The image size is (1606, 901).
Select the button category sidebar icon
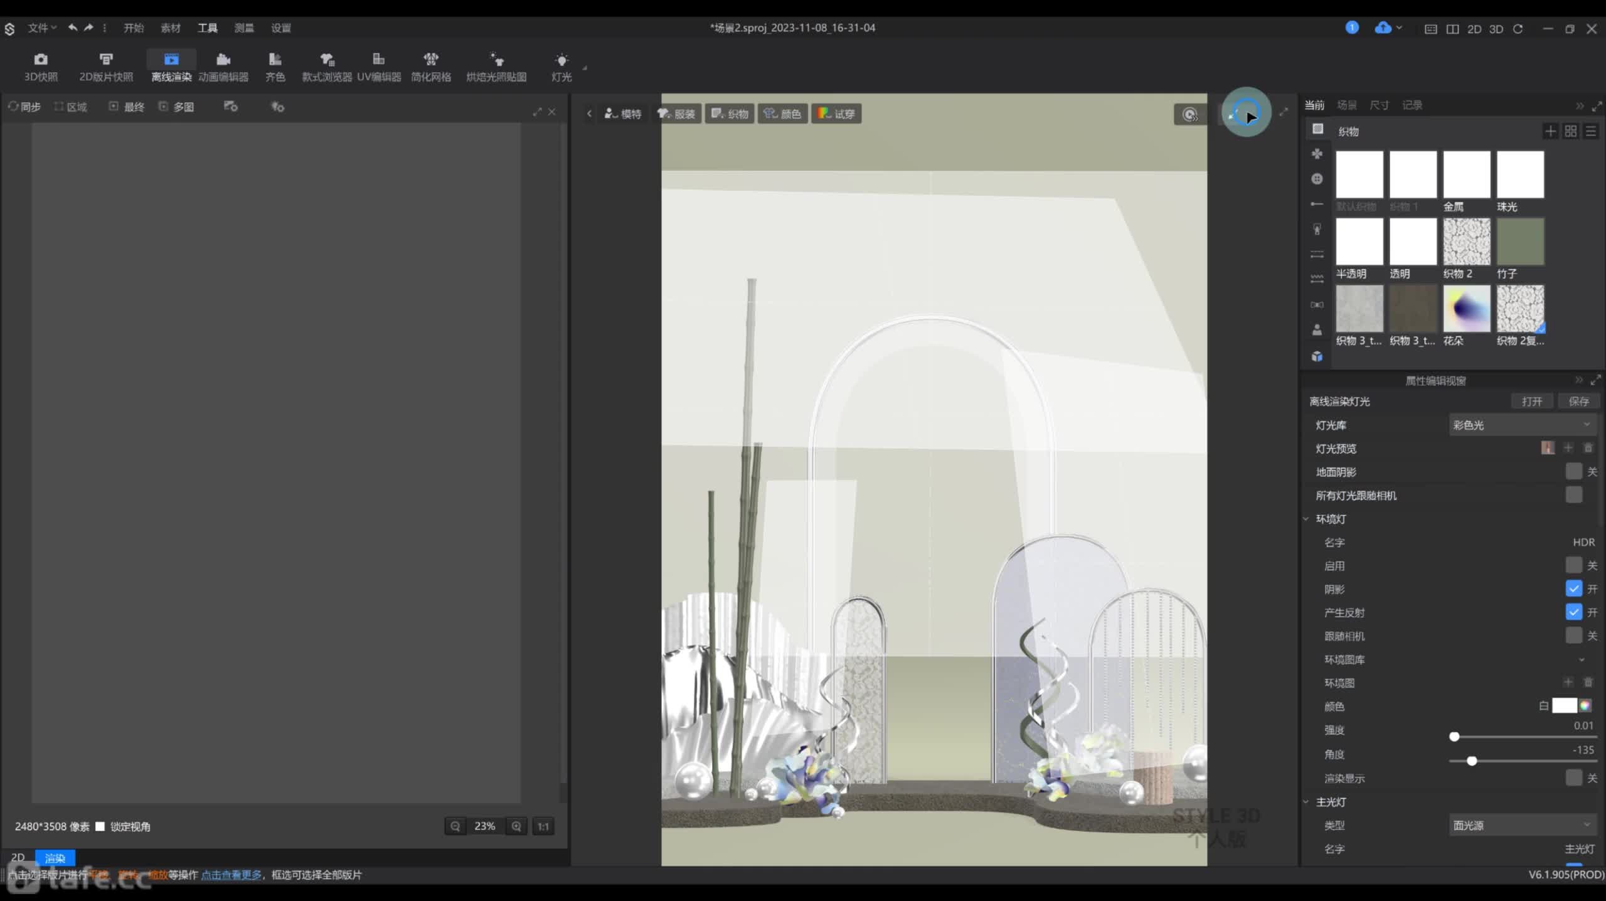click(x=1317, y=179)
